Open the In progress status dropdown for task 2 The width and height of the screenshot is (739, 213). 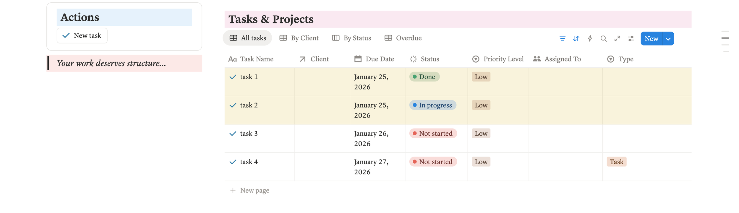click(432, 105)
